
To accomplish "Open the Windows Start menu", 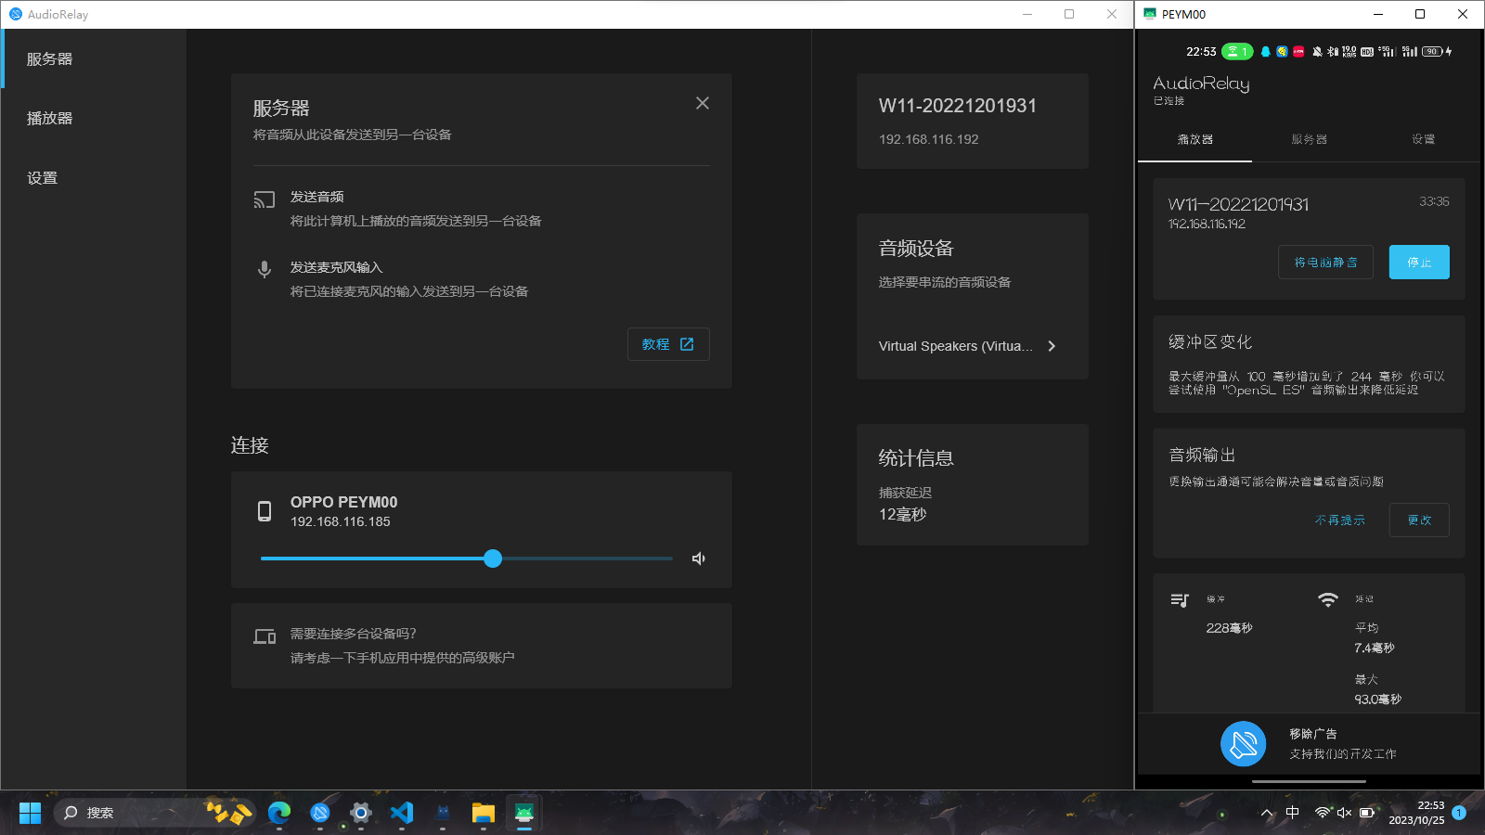I will [31, 813].
